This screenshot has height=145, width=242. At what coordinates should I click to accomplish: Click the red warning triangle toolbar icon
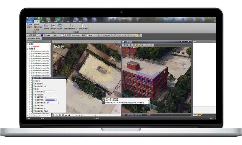coord(65,35)
